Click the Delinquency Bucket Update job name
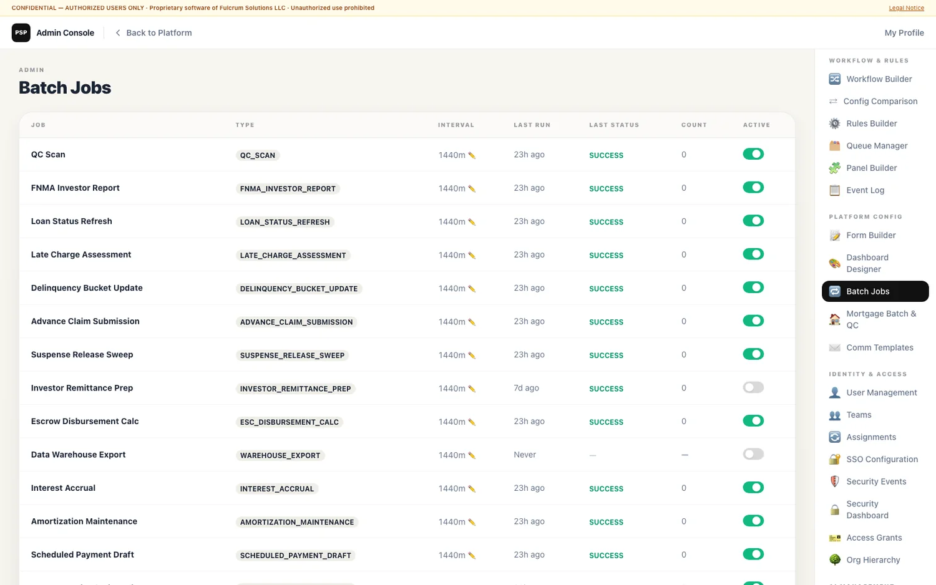 tap(87, 288)
